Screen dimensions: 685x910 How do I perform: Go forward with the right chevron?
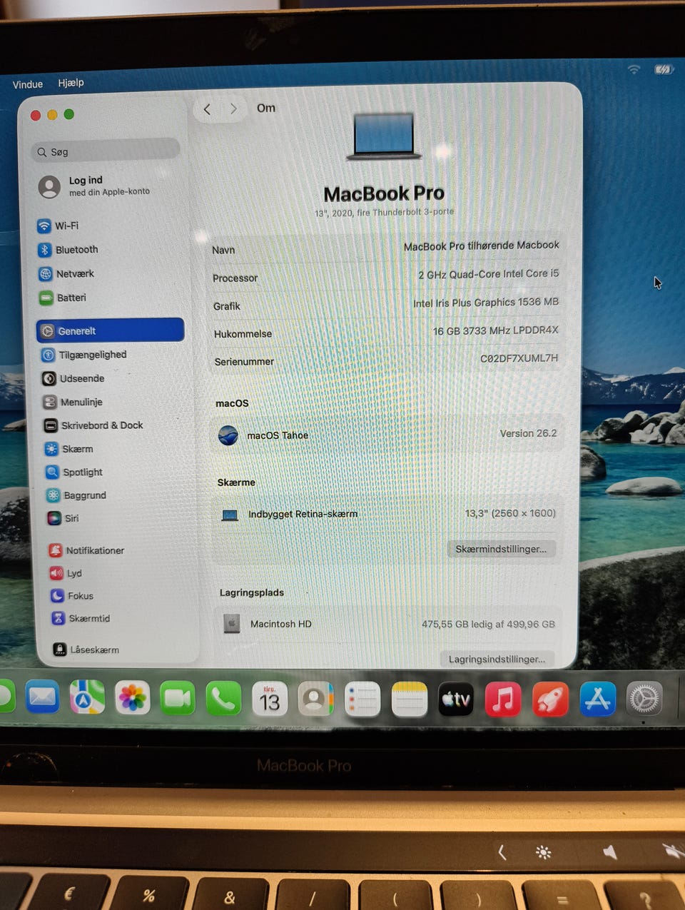coord(233,108)
